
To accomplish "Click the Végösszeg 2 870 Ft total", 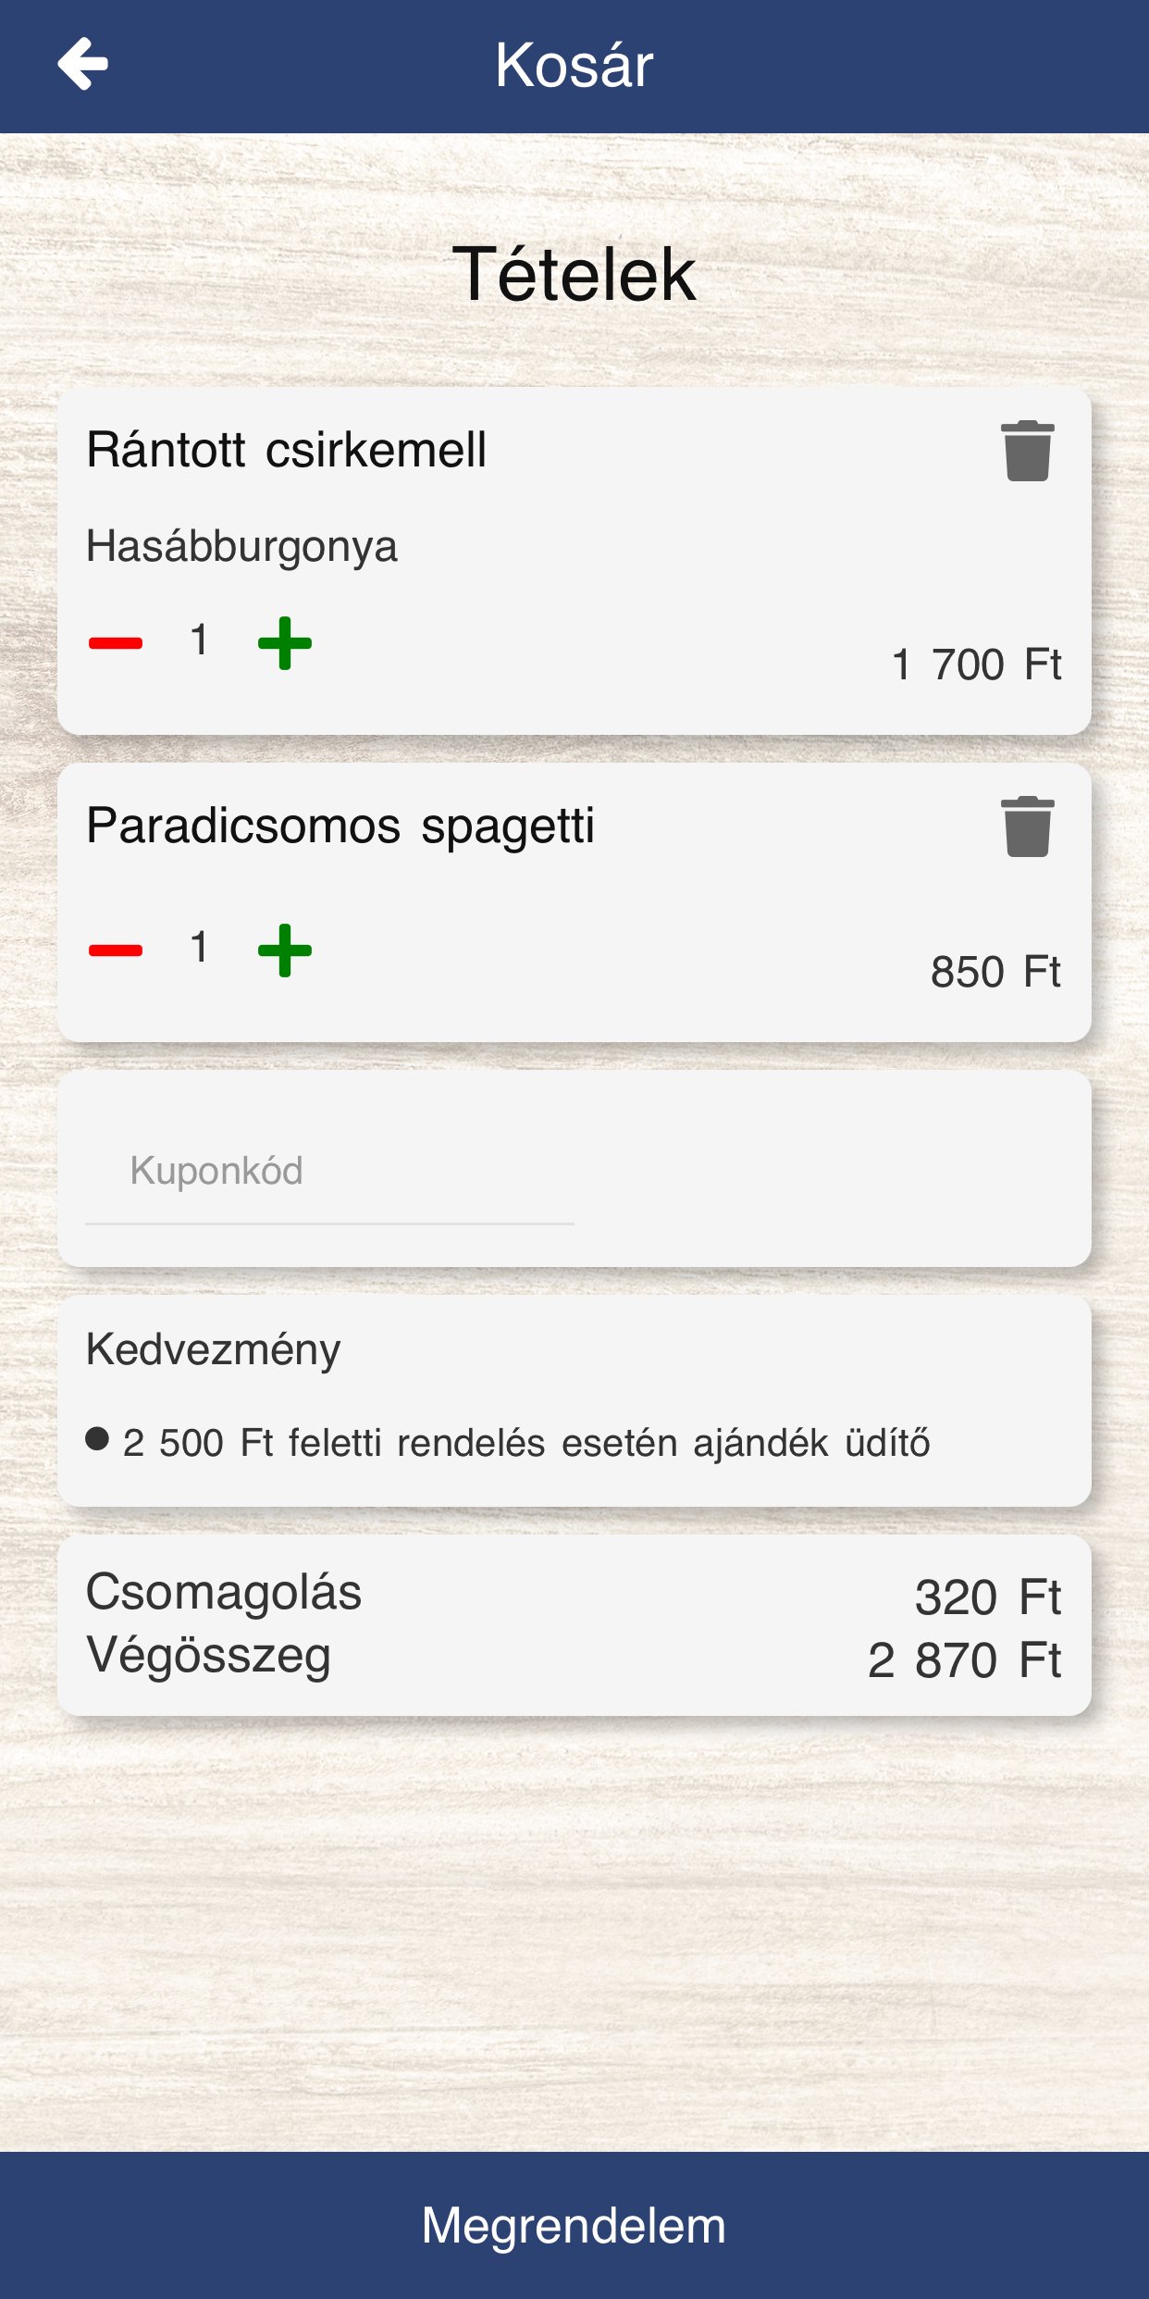I will pyautogui.click(x=964, y=1659).
